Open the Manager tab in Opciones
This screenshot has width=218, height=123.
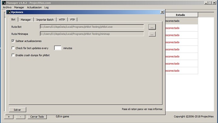(26, 20)
